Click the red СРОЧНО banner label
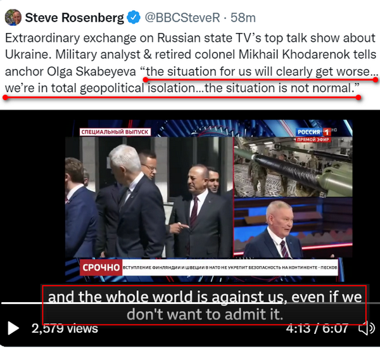This screenshot has height=351, width=380. tap(101, 267)
